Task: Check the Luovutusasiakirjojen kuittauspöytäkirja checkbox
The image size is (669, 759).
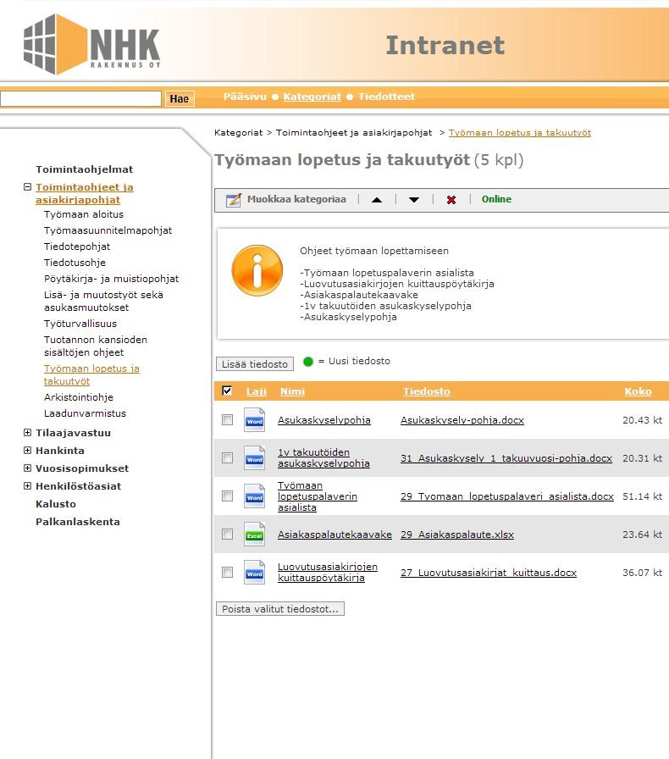Action: [227, 572]
